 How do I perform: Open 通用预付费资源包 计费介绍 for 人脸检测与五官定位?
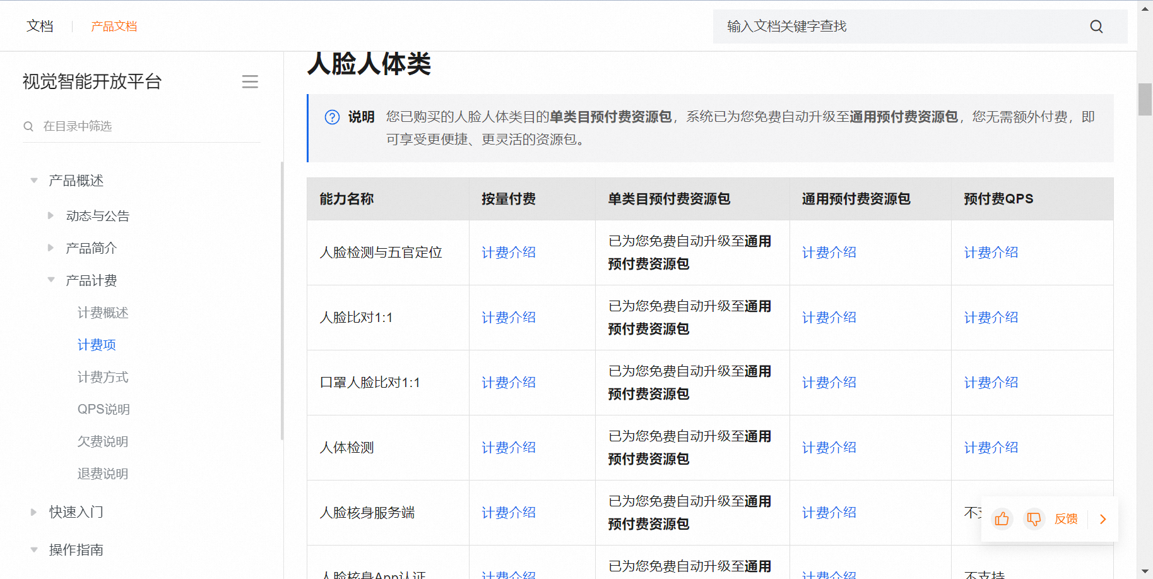(x=829, y=253)
